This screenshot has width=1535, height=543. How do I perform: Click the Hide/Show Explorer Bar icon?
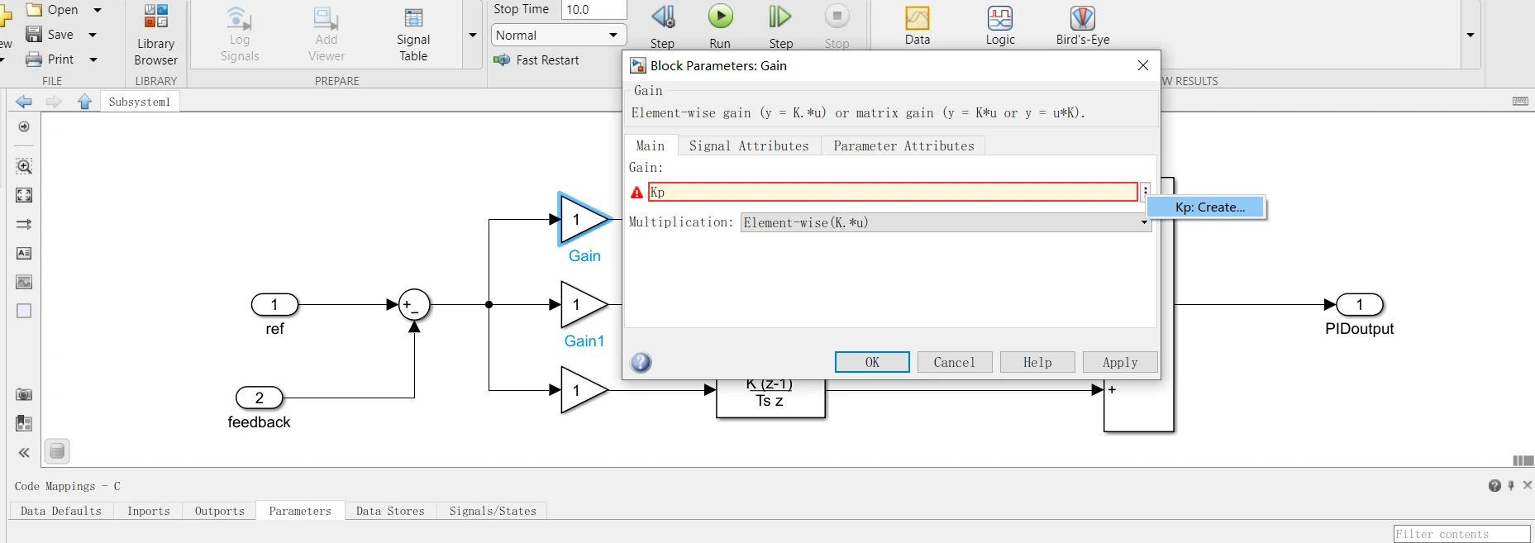click(24, 126)
